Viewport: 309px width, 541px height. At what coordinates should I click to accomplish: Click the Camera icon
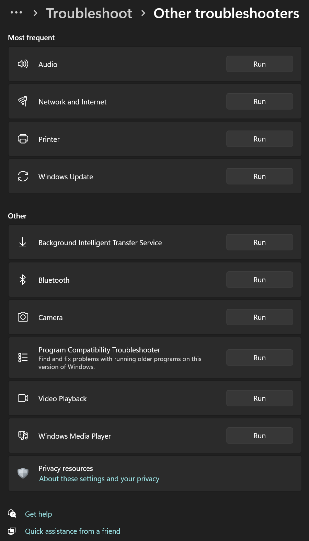(23, 317)
